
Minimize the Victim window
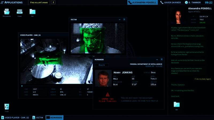[x=119, y=19]
